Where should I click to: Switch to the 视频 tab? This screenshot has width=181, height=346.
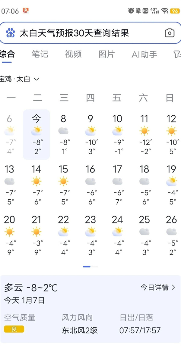click(73, 54)
